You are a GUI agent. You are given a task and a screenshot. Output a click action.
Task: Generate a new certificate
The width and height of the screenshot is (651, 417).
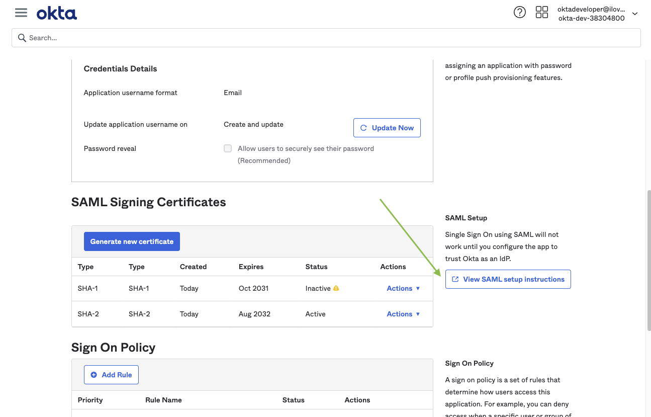coord(132,241)
